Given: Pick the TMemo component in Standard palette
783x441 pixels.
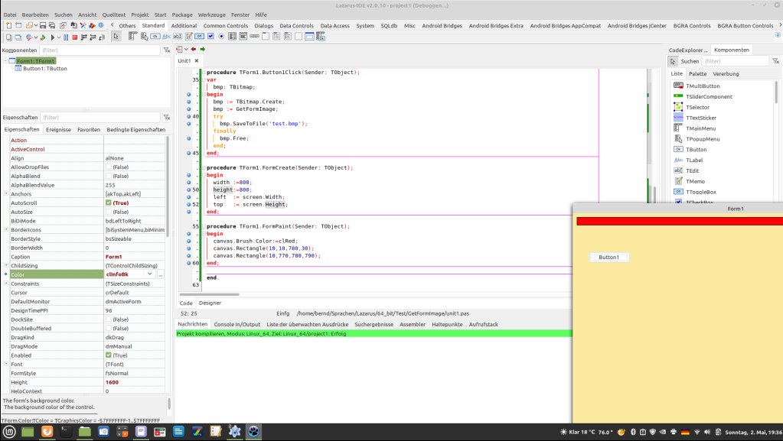Looking at the screenshot, I should tap(189, 37).
